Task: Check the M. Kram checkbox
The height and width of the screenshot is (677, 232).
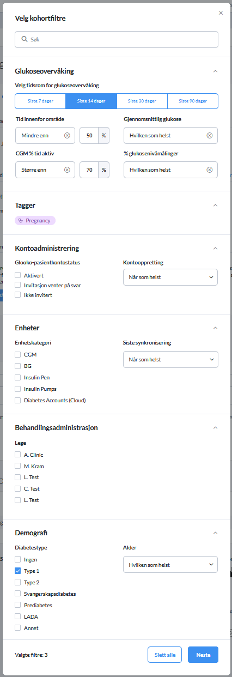Action: click(x=18, y=466)
